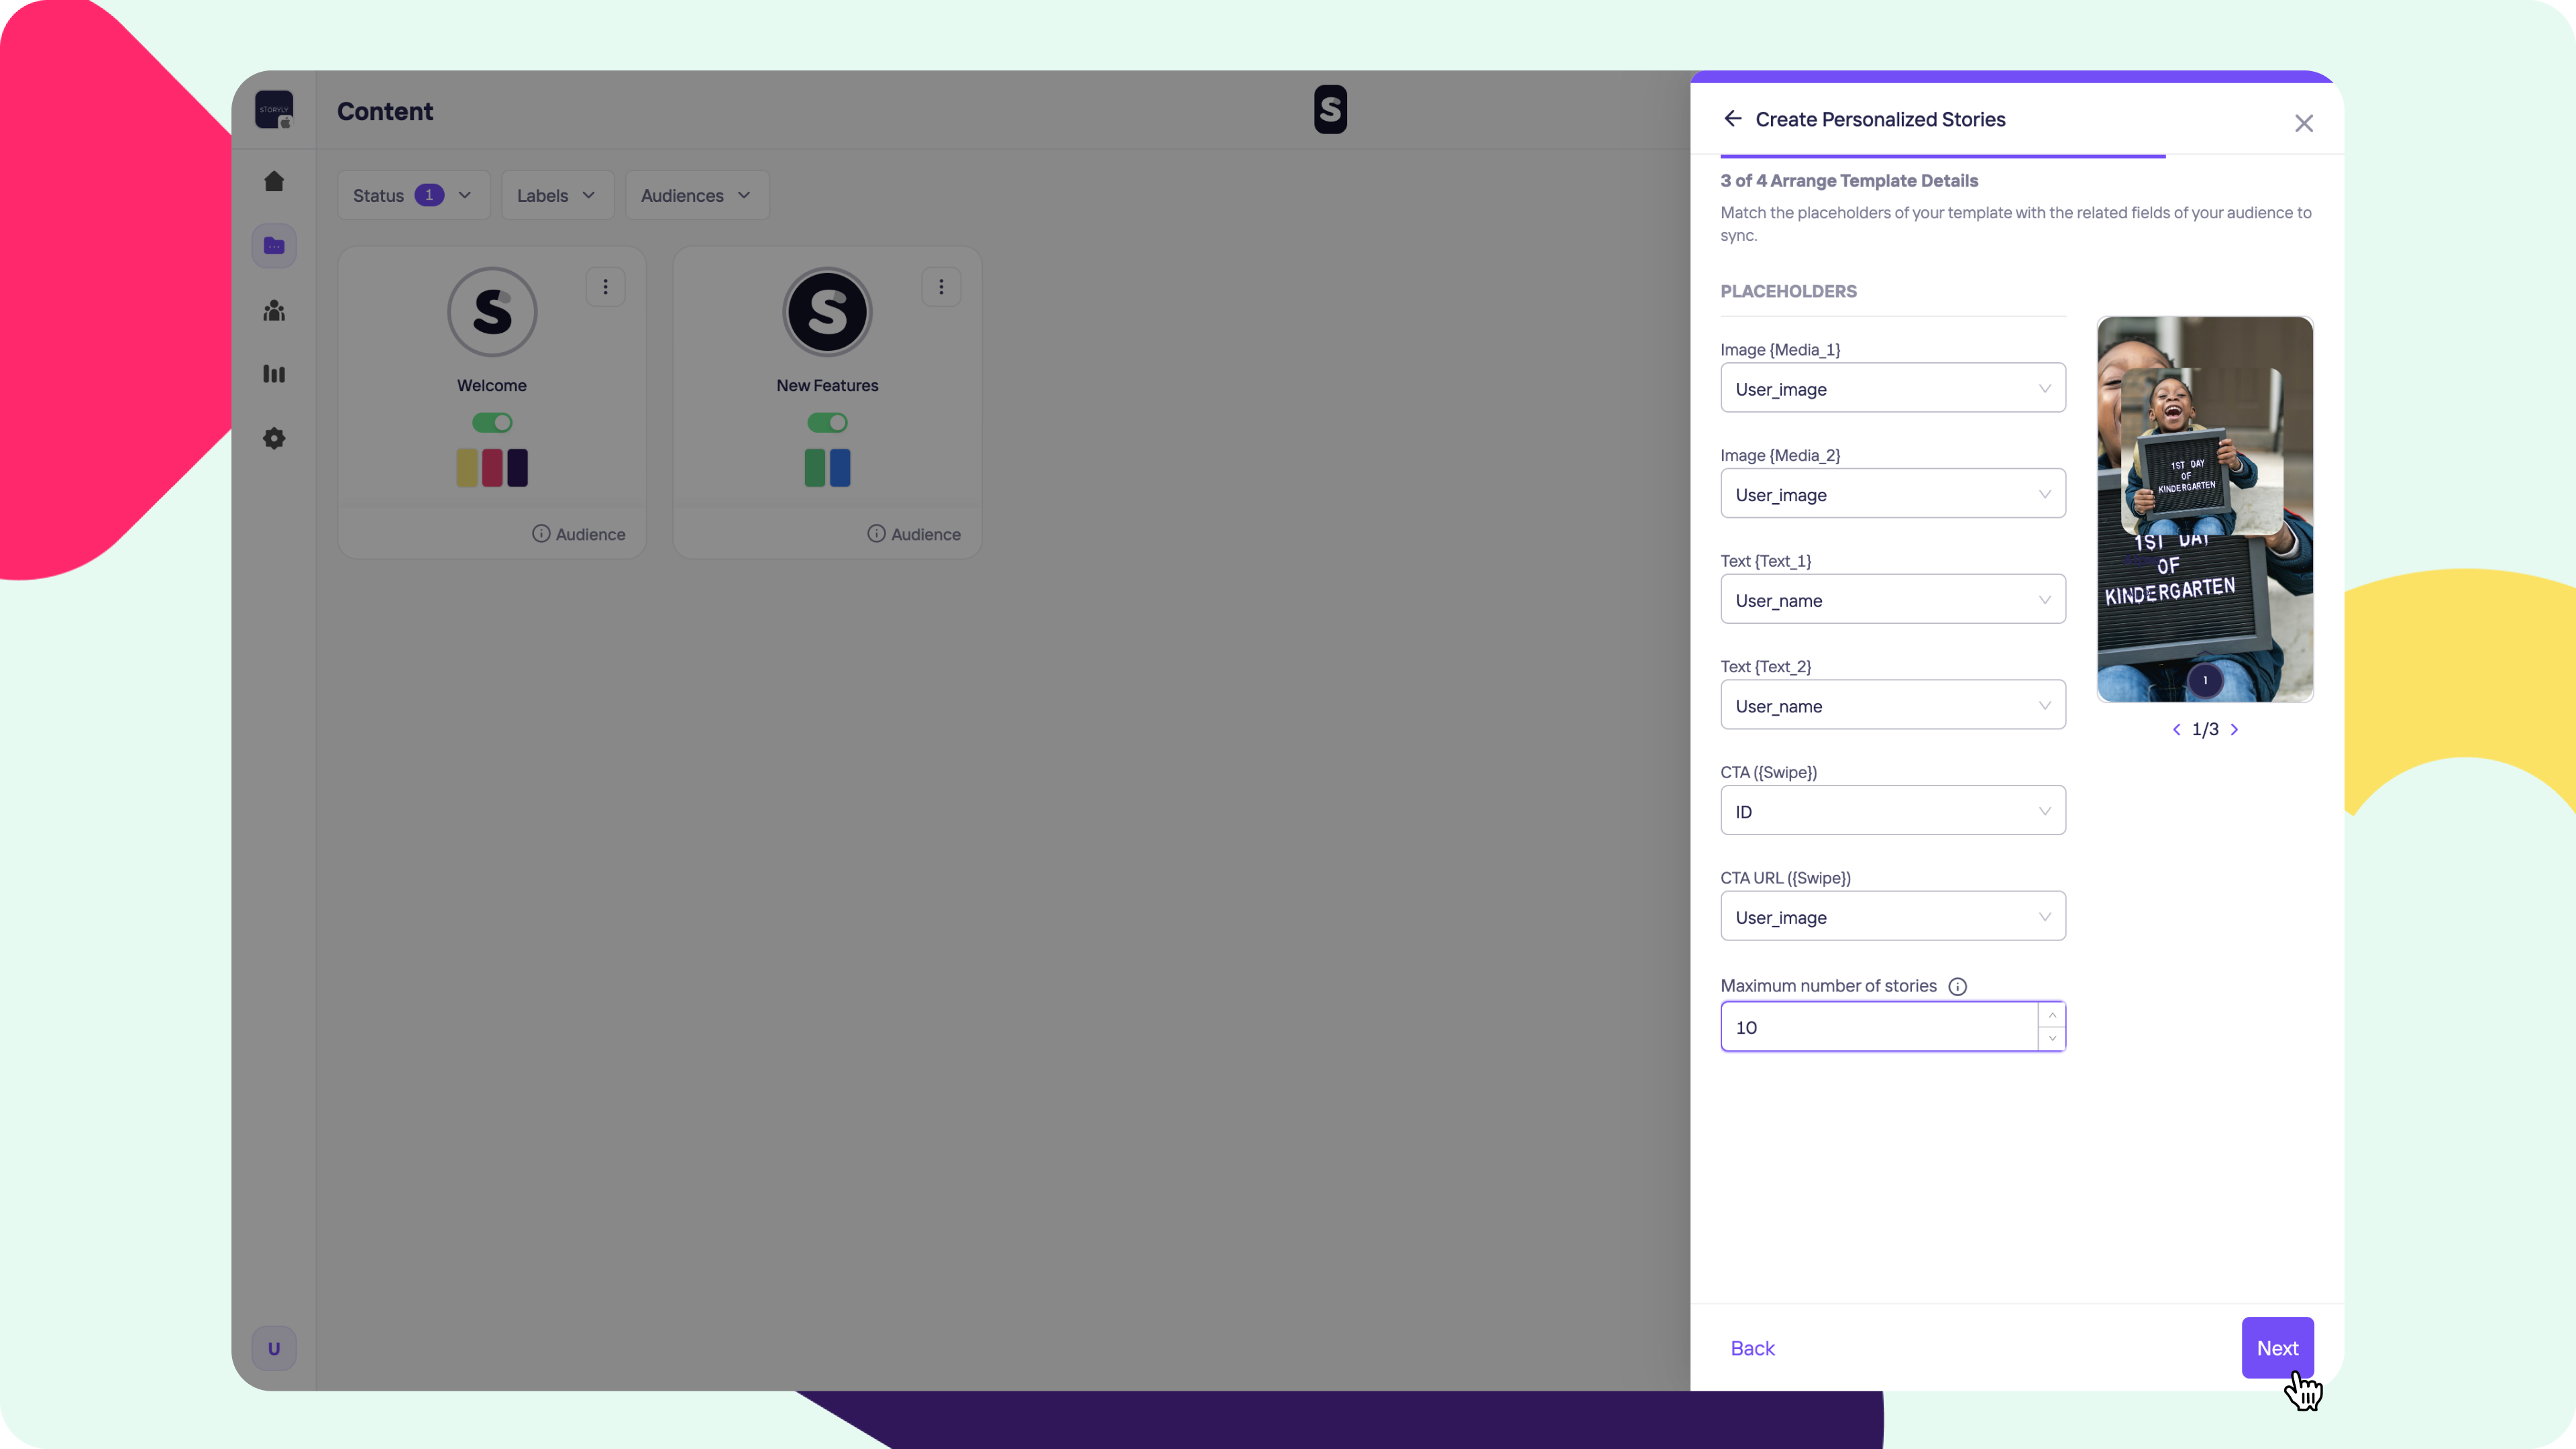Toggle the New Features story group switch
The height and width of the screenshot is (1449, 2576).
(827, 423)
